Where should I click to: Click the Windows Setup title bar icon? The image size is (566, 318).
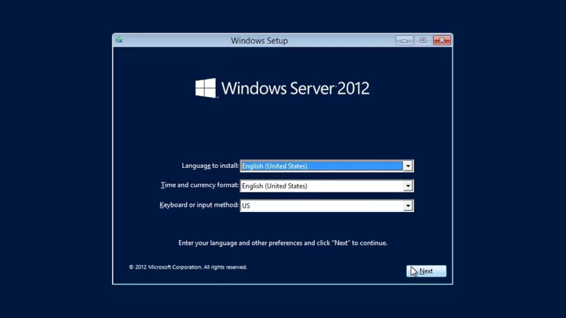[x=119, y=40]
